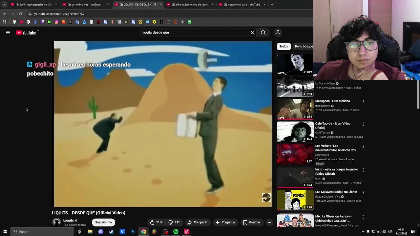The height and width of the screenshot is (236, 420).
Task: Open 'Masappan - Otra Mañana' video thumbnail
Action: (x=295, y=109)
